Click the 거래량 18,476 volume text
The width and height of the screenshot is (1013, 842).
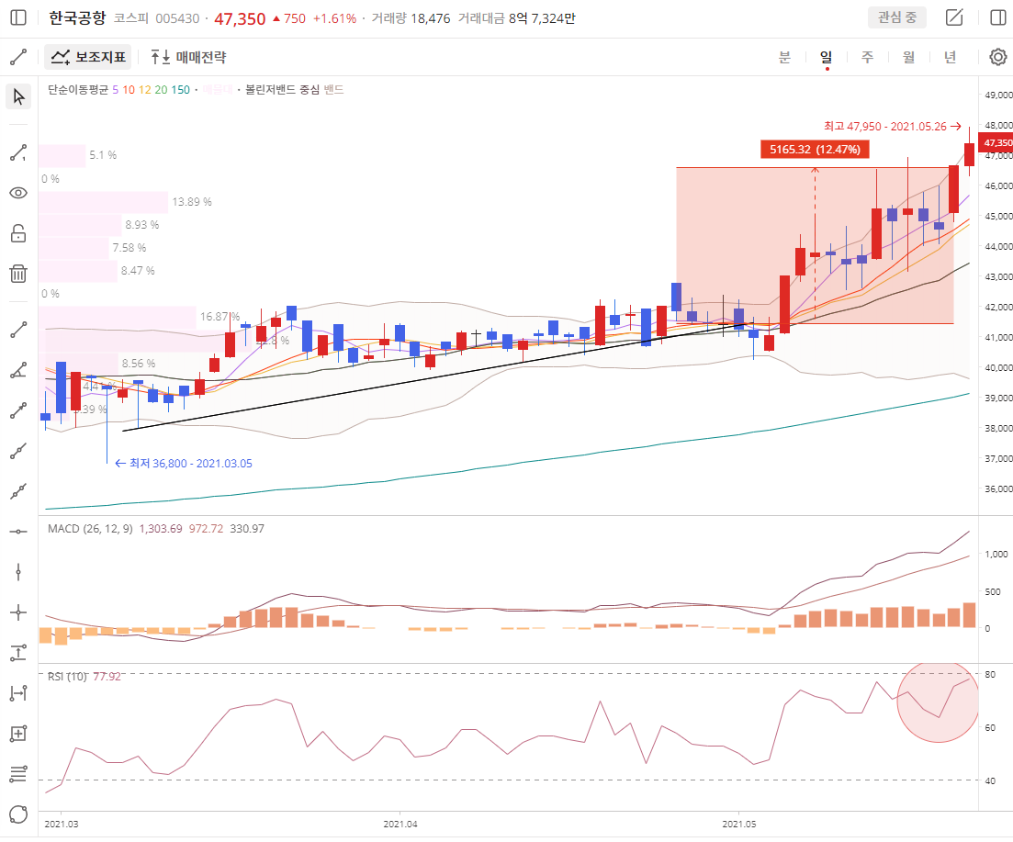click(411, 18)
